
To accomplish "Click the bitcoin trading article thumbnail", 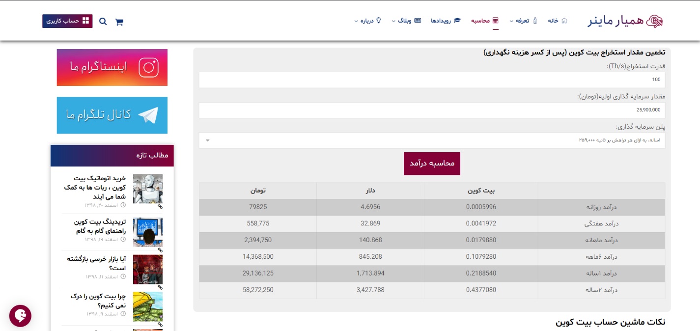I will (147, 232).
